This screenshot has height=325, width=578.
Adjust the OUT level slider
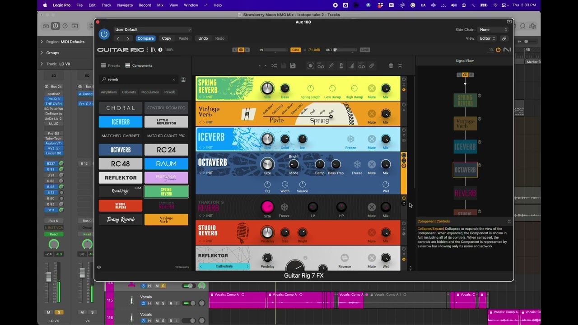coord(346,50)
